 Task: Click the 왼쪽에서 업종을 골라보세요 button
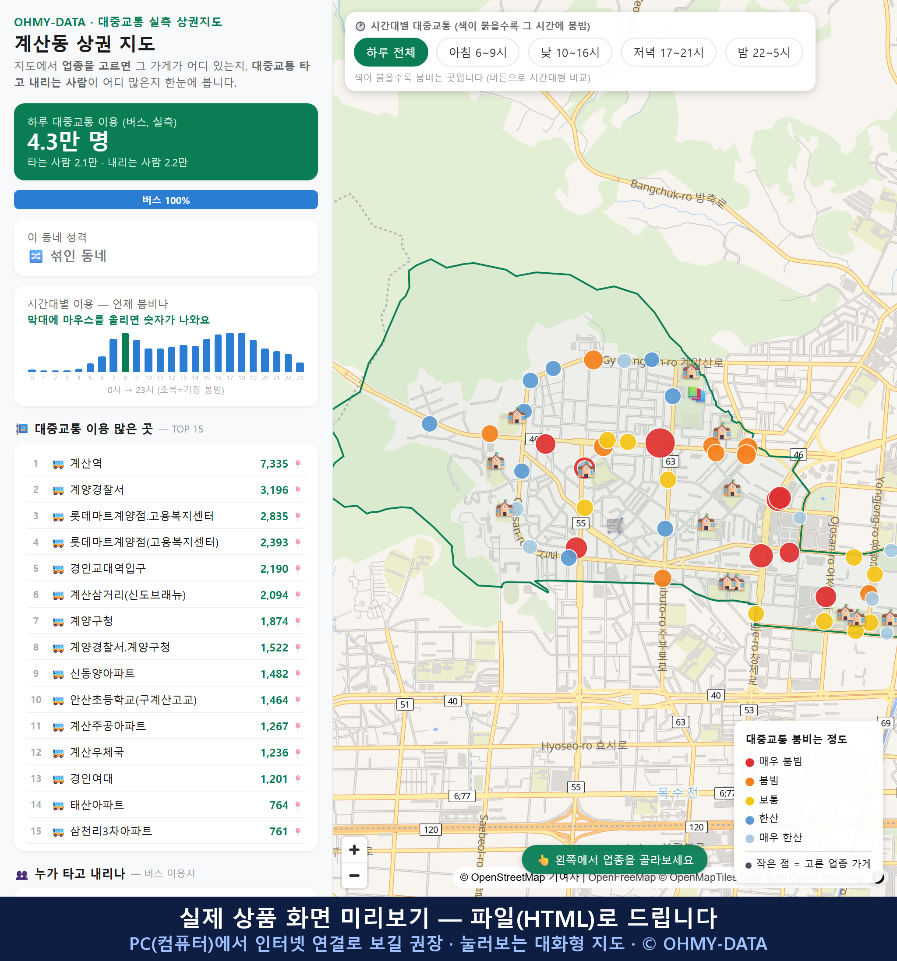pyautogui.click(x=614, y=860)
